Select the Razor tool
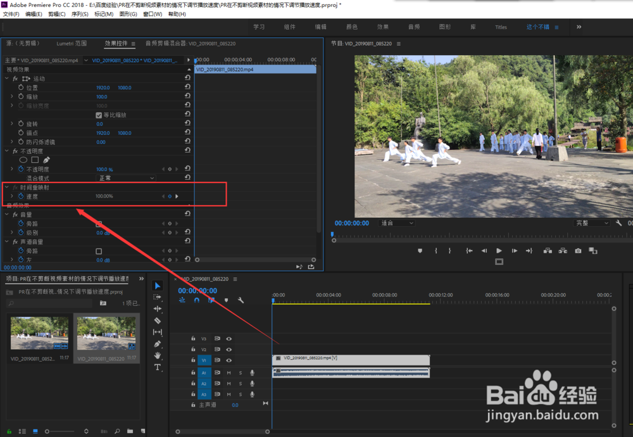633x437 pixels. [158, 320]
